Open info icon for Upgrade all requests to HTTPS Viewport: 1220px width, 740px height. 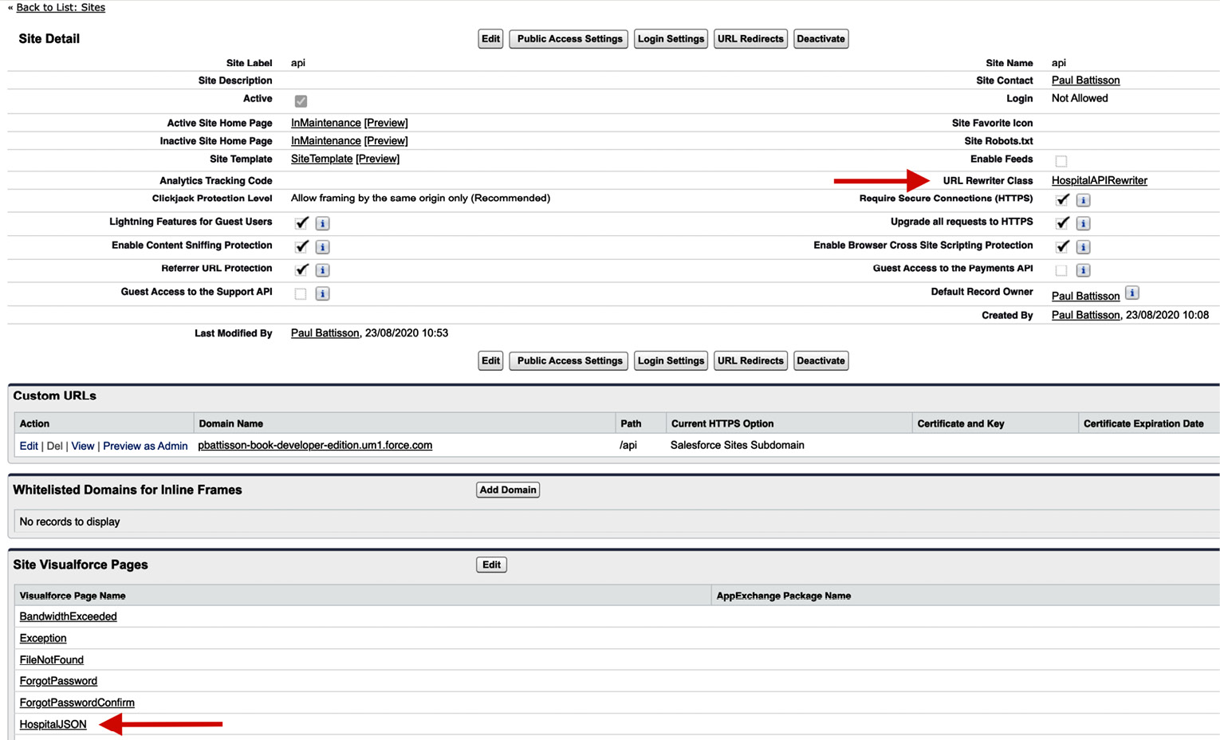click(x=1083, y=223)
